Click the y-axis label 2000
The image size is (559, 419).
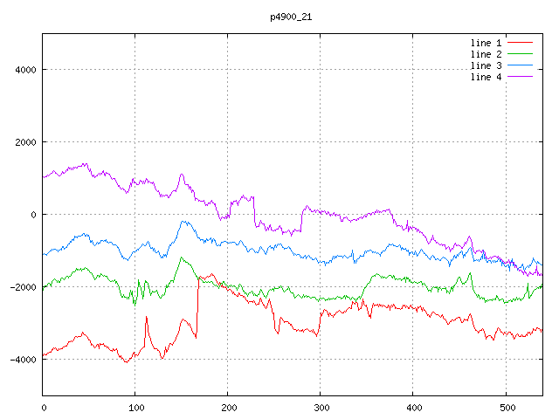coord(25,142)
